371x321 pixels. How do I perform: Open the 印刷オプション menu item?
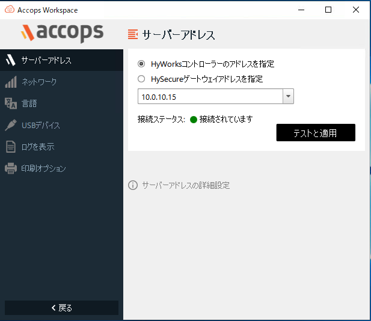(x=61, y=168)
